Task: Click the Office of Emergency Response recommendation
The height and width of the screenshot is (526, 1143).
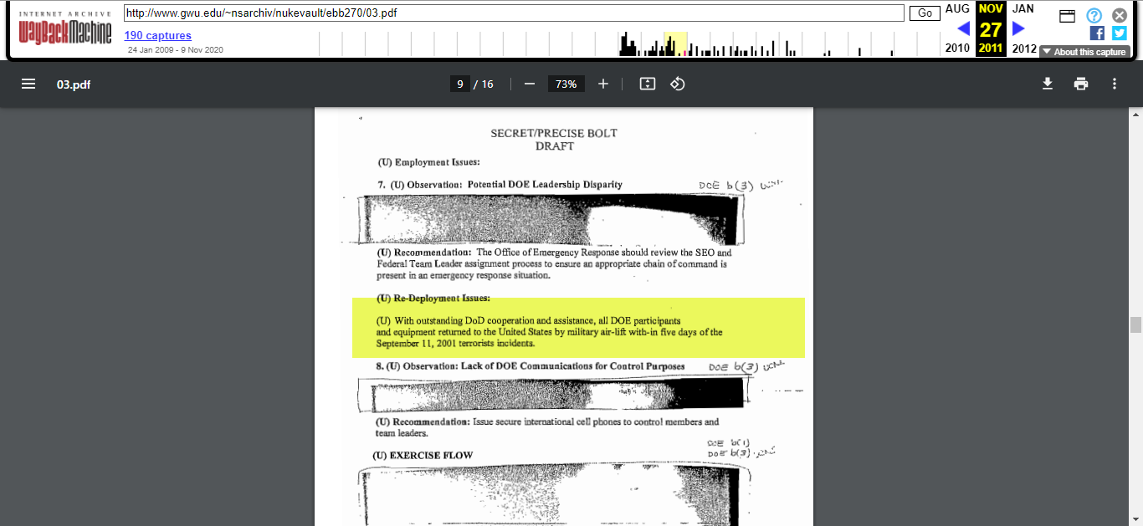Action: click(554, 263)
